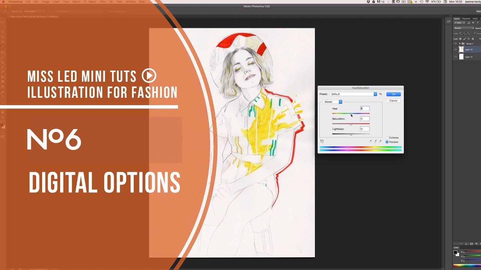Click the lock image pixels brush icon

[x=464, y=39]
